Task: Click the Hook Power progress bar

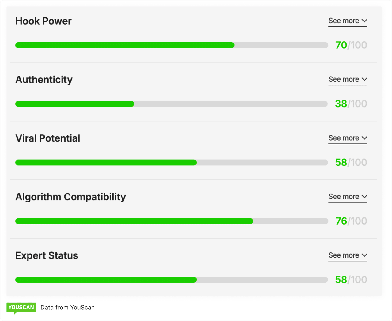Action: (x=171, y=45)
